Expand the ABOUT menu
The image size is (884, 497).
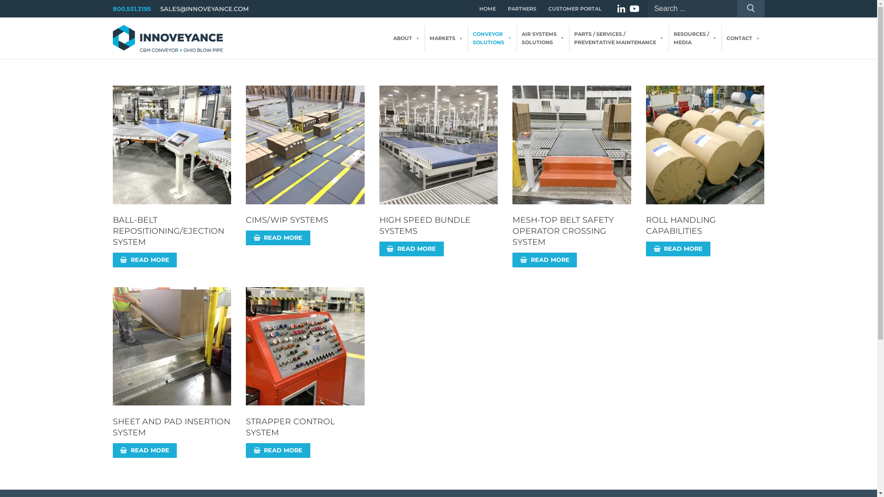pyautogui.click(x=406, y=39)
